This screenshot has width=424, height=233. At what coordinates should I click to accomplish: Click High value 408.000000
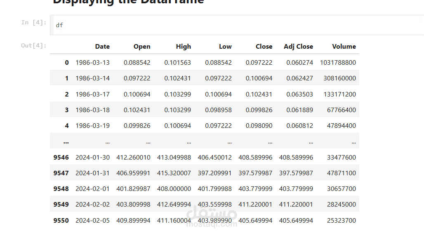pyautogui.click(x=174, y=189)
